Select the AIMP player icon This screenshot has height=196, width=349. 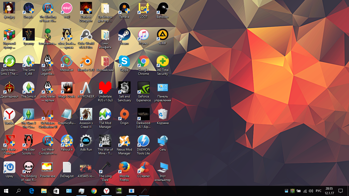click(x=163, y=35)
